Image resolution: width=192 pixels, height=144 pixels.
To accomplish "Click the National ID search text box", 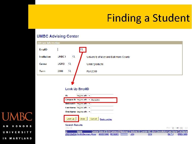I will tap(102, 104).
